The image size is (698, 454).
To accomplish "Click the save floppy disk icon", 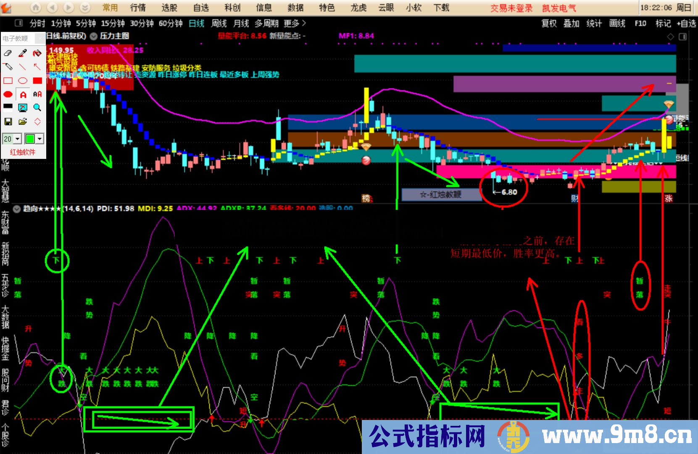I will click(x=8, y=122).
